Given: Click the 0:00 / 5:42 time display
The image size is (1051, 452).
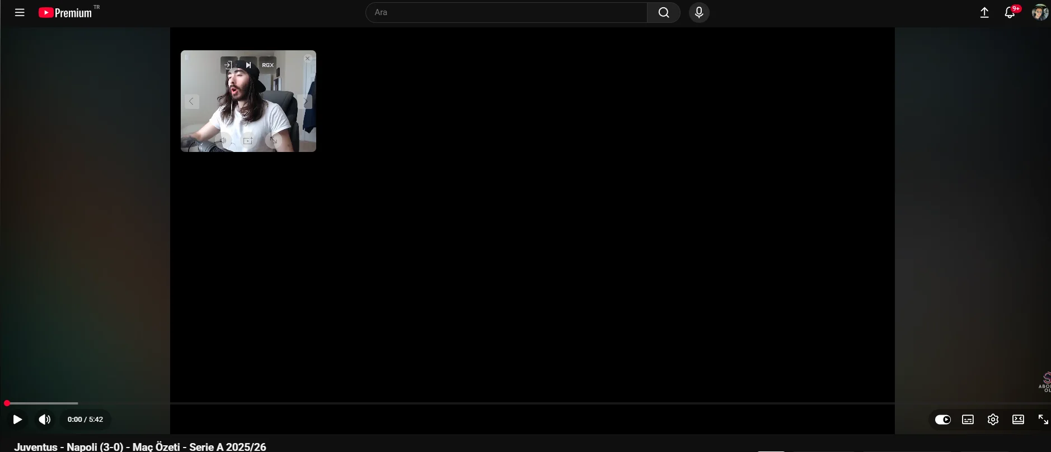Looking at the screenshot, I should 85,420.
